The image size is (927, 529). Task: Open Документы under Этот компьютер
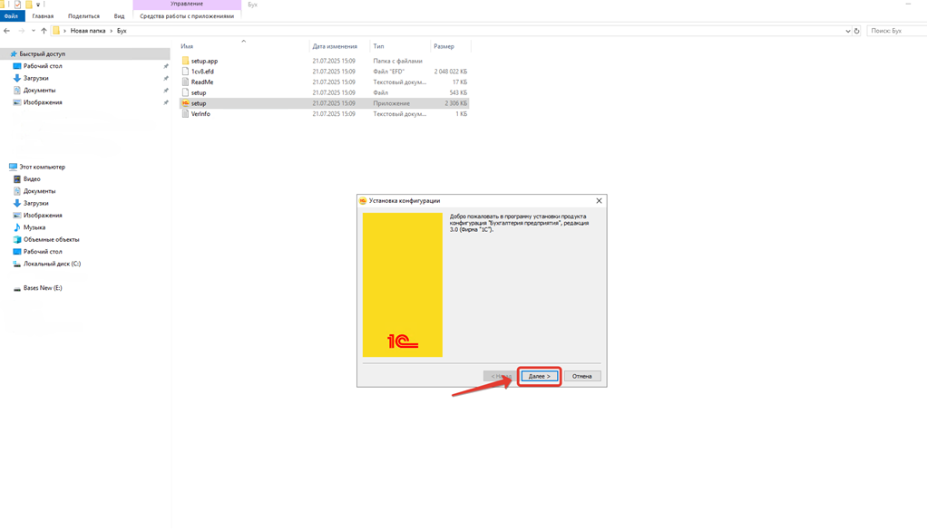coord(39,191)
